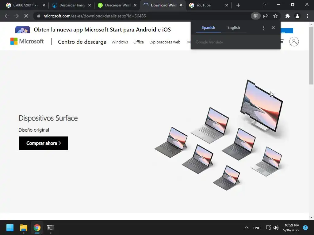
Task: Open the Chrome profile avatar
Action: (297, 16)
